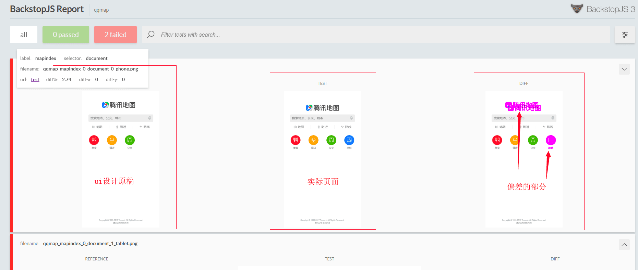Collapse the phone test card chevron
Screen dimensions: 638x270
click(x=624, y=69)
